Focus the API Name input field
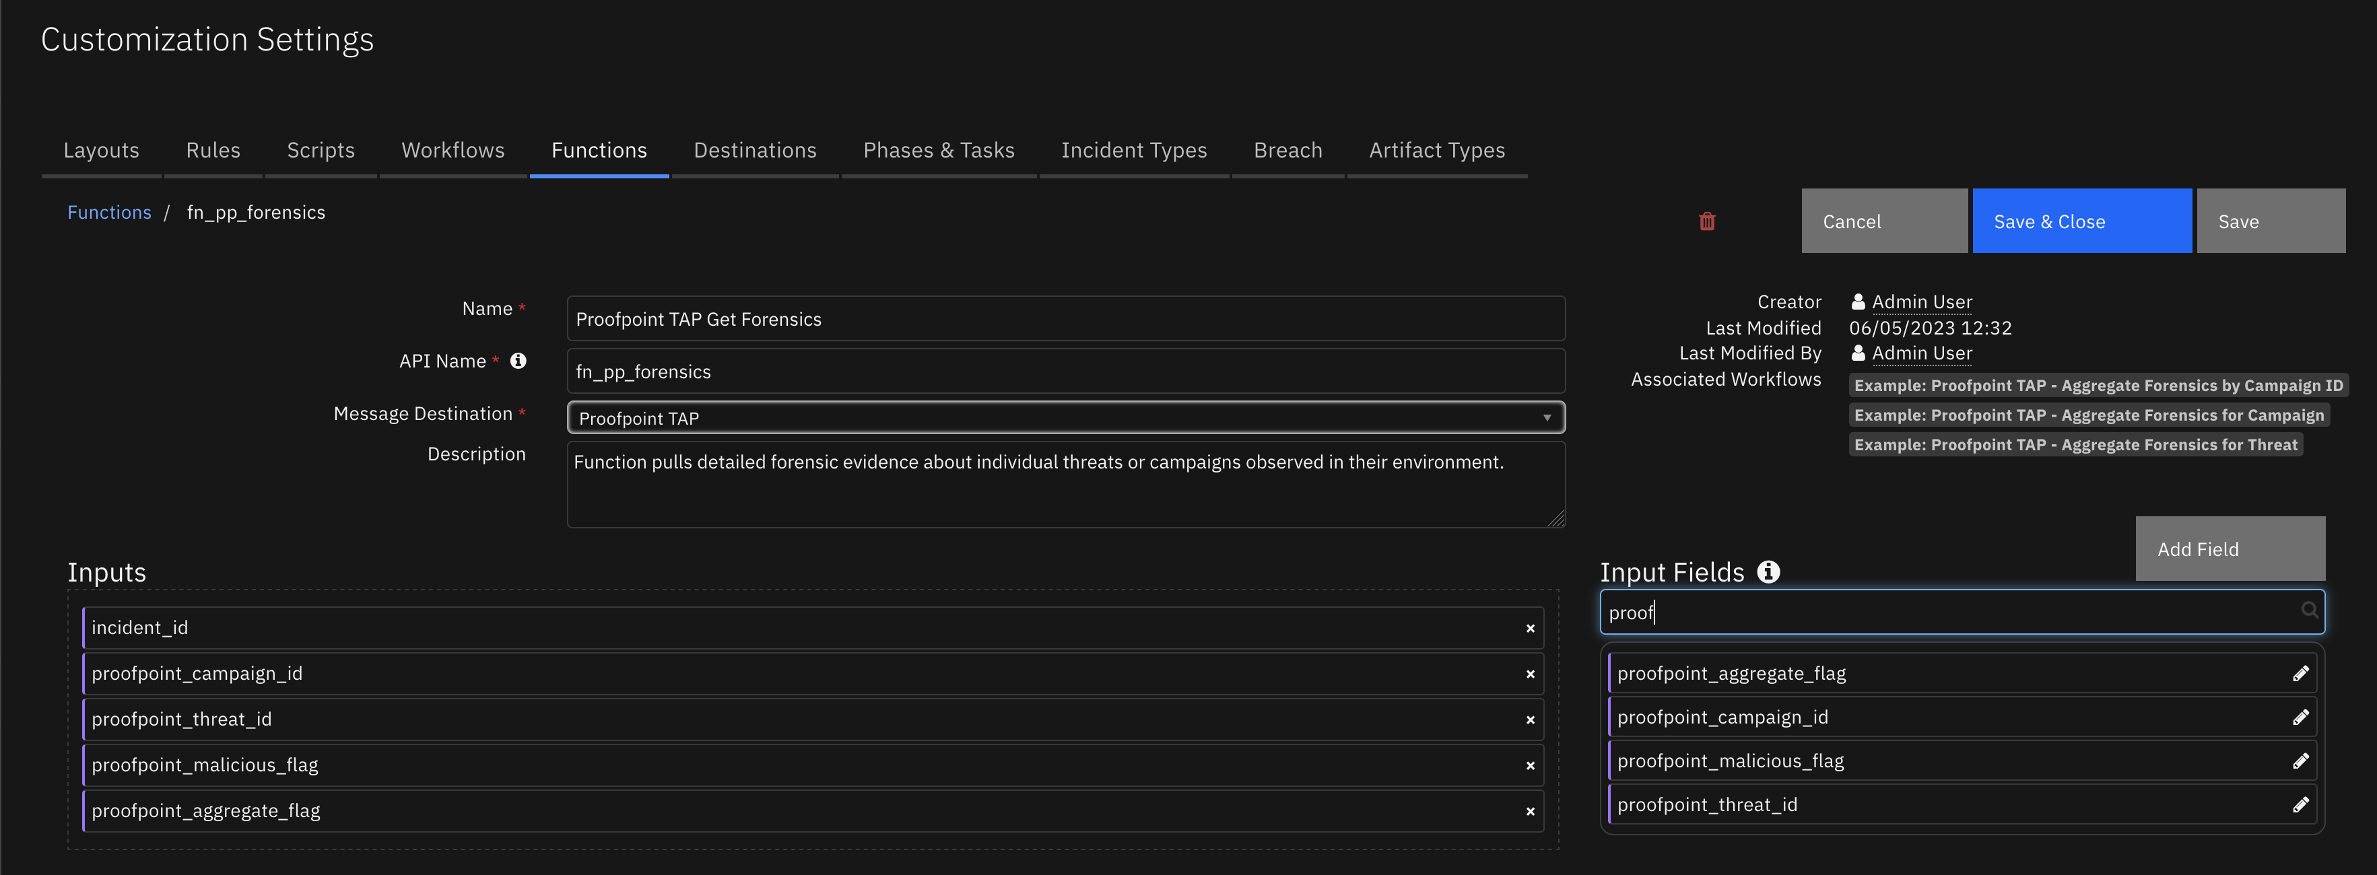The height and width of the screenshot is (875, 2377). 1066,372
